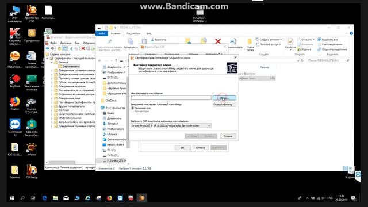Switch to the Вид tab in Explorer ribbon
Image resolution: width=368 pixels, height=207 pixels.
[149, 34]
